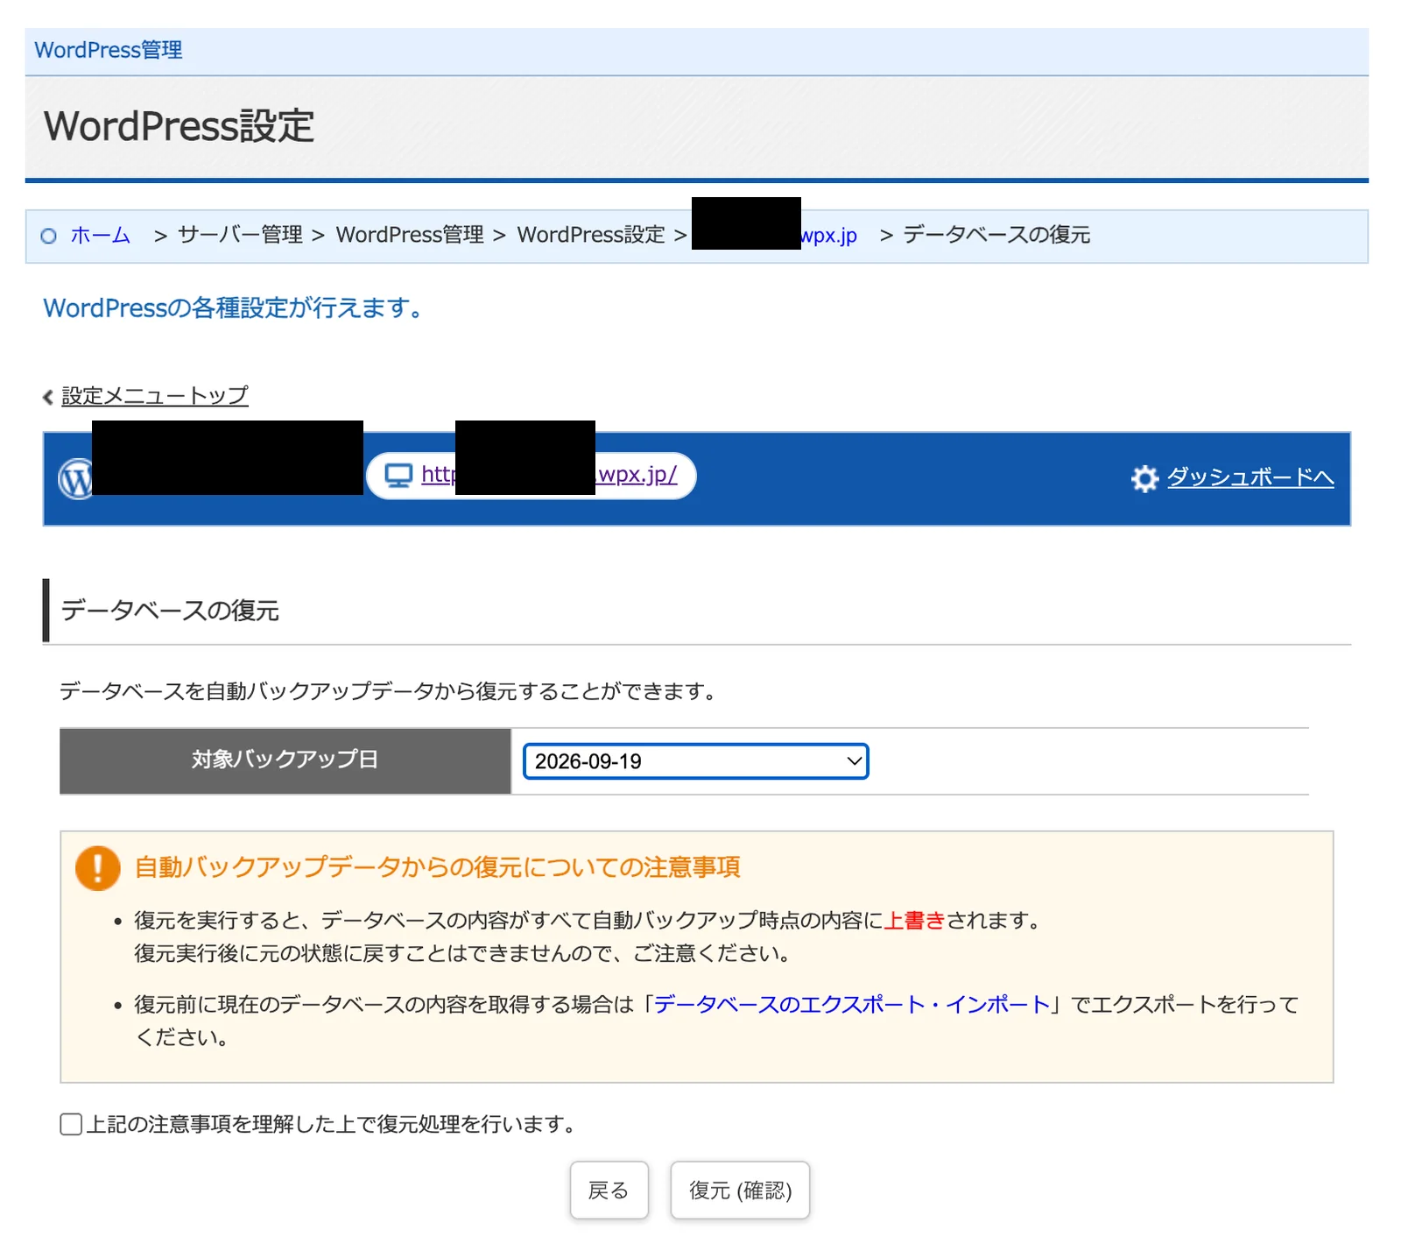Click the gear icon beside ダッシュボードへ
The width and height of the screenshot is (1401, 1258).
[x=1144, y=478]
